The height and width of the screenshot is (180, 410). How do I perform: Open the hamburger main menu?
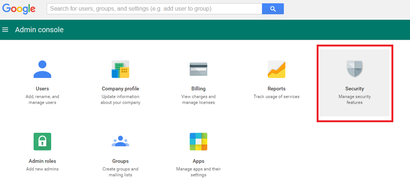5,30
